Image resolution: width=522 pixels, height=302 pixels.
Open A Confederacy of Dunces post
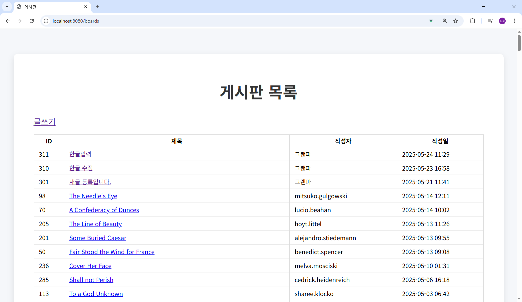pyautogui.click(x=104, y=210)
